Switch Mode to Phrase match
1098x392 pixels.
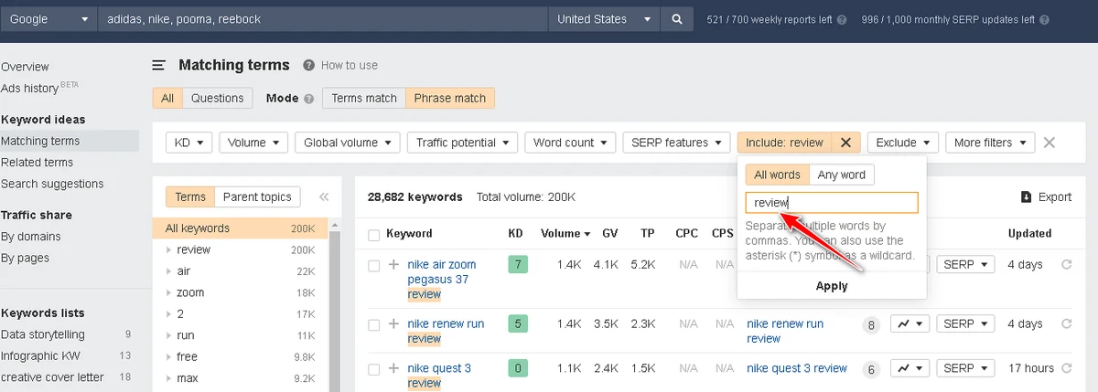pos(450,98)
